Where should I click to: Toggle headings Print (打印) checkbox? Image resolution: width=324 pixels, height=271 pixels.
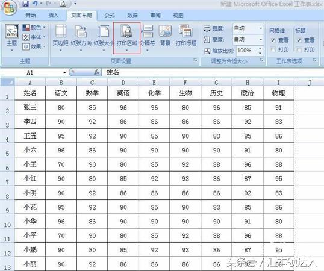tap(299, 49)
